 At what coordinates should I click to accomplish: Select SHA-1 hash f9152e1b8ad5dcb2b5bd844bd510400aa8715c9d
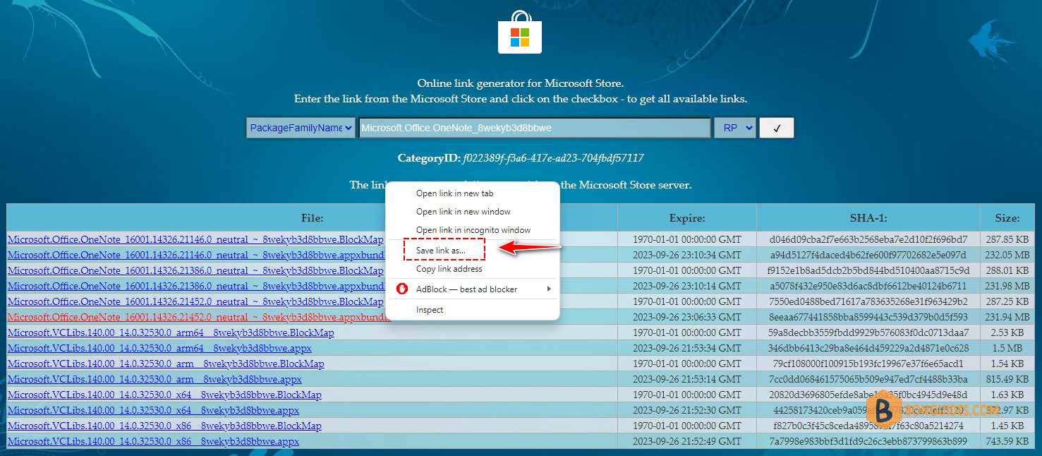tap(868, 270)
